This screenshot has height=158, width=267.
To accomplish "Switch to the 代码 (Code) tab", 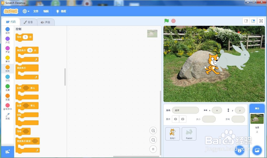I will 11,22.
